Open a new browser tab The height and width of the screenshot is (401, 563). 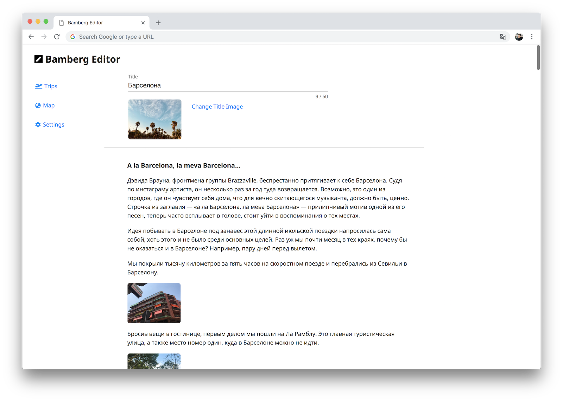[158, 23]
